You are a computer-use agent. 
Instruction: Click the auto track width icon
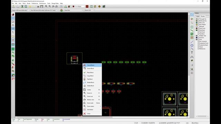pos(61,10)
